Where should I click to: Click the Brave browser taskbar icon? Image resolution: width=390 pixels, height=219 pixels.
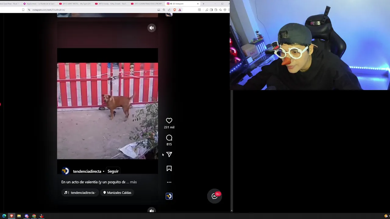12,216
